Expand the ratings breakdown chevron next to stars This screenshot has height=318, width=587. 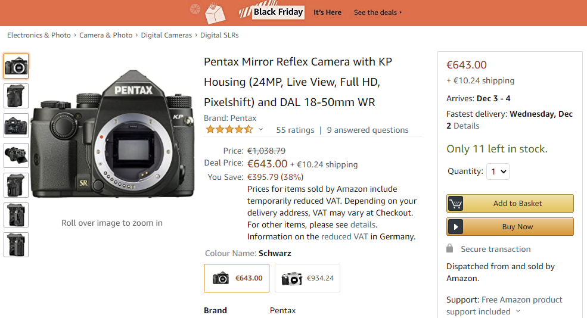click(260, 129)
